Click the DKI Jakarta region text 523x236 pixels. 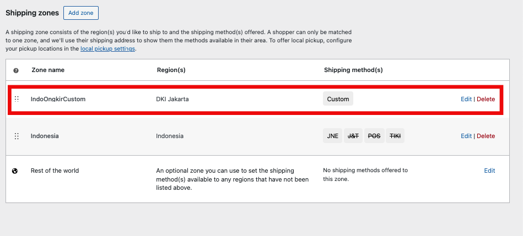point(172,99)
